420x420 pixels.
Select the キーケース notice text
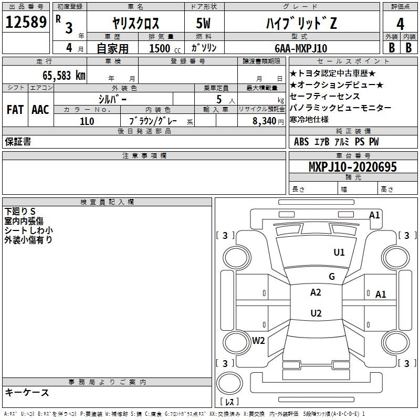pos(27,393)
